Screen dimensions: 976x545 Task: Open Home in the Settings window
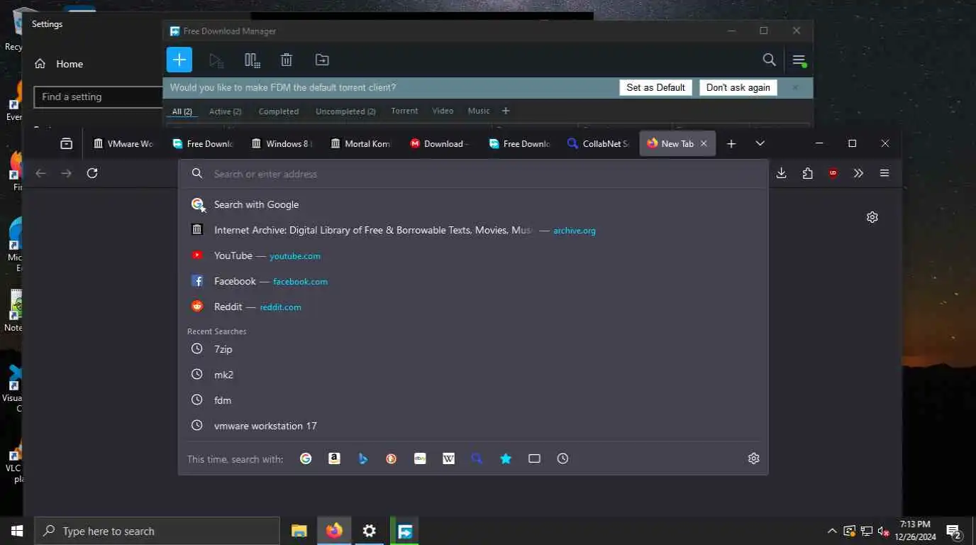pyautogui.click(x=60, y=64)
